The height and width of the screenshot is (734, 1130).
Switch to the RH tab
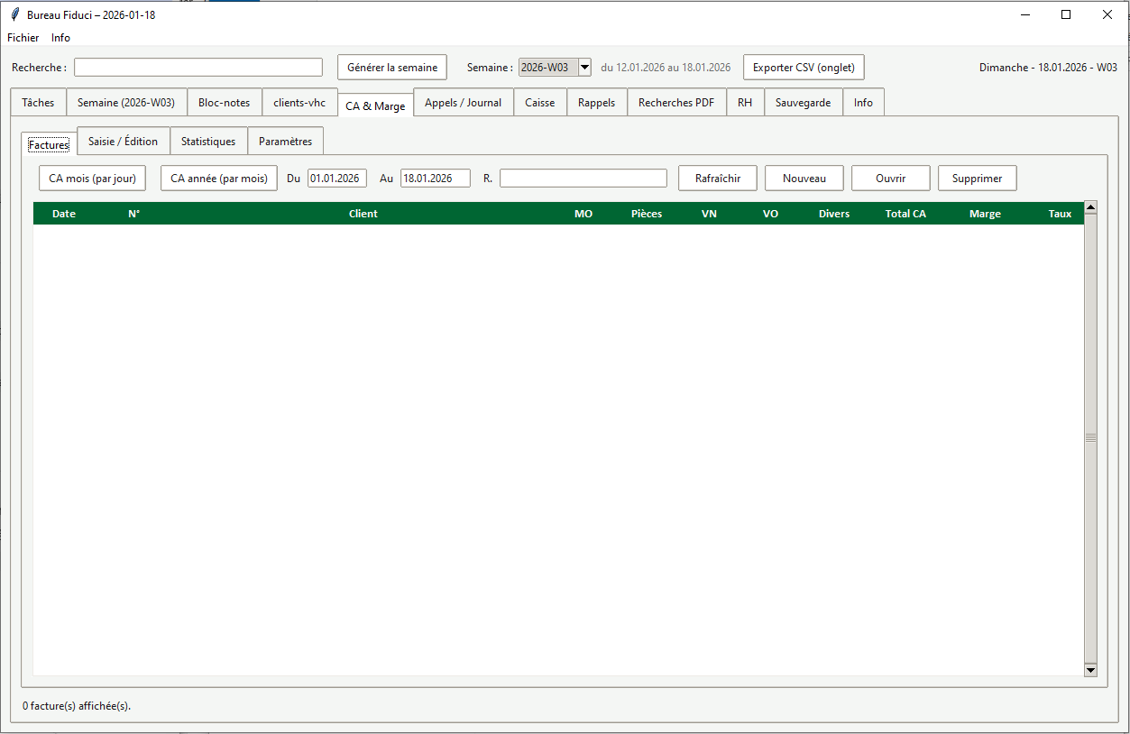[x=745, y=102]
